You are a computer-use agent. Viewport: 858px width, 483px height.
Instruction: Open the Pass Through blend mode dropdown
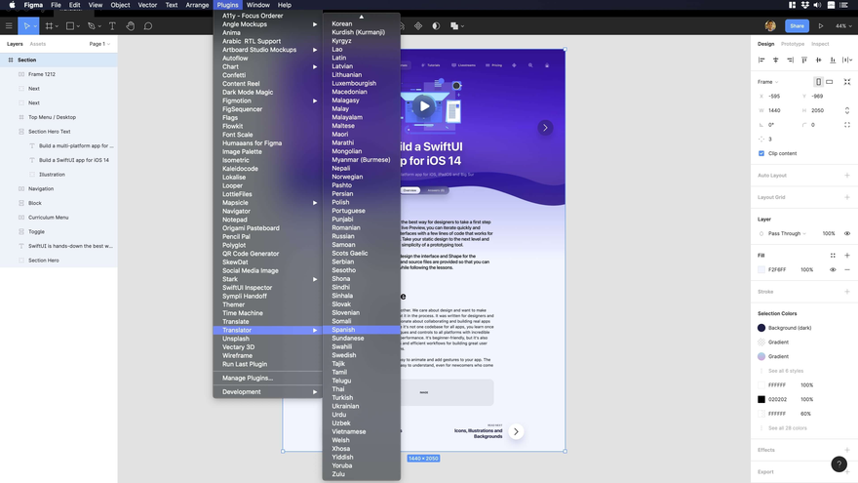[x=787, y=233]
